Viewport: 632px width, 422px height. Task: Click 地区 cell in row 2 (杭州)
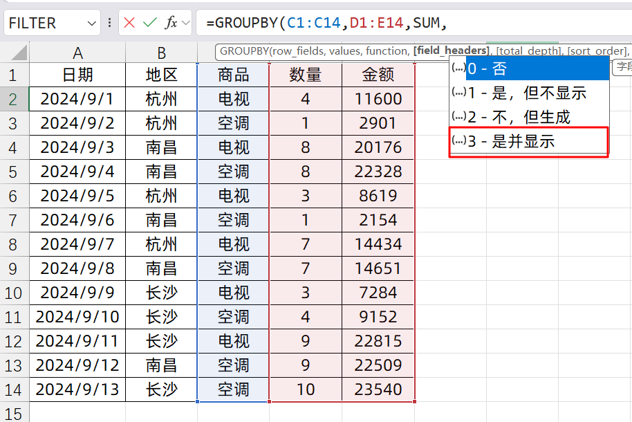(x=161, y=99)
